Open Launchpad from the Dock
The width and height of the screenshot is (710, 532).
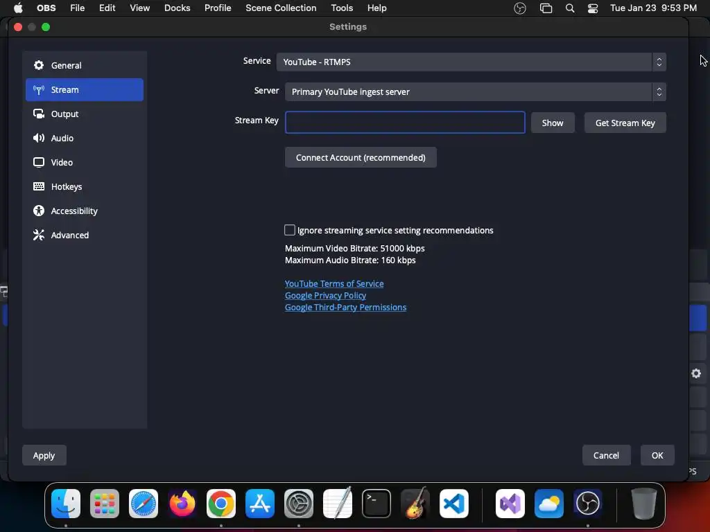[105, 504]
